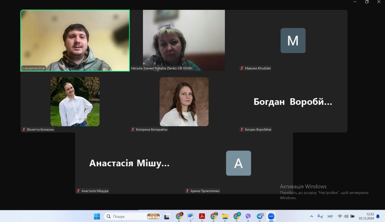Viewport: 385px width, 222px height.
Task: Click Наталія Зленко's video tile
Action: [x=184, y=40]
